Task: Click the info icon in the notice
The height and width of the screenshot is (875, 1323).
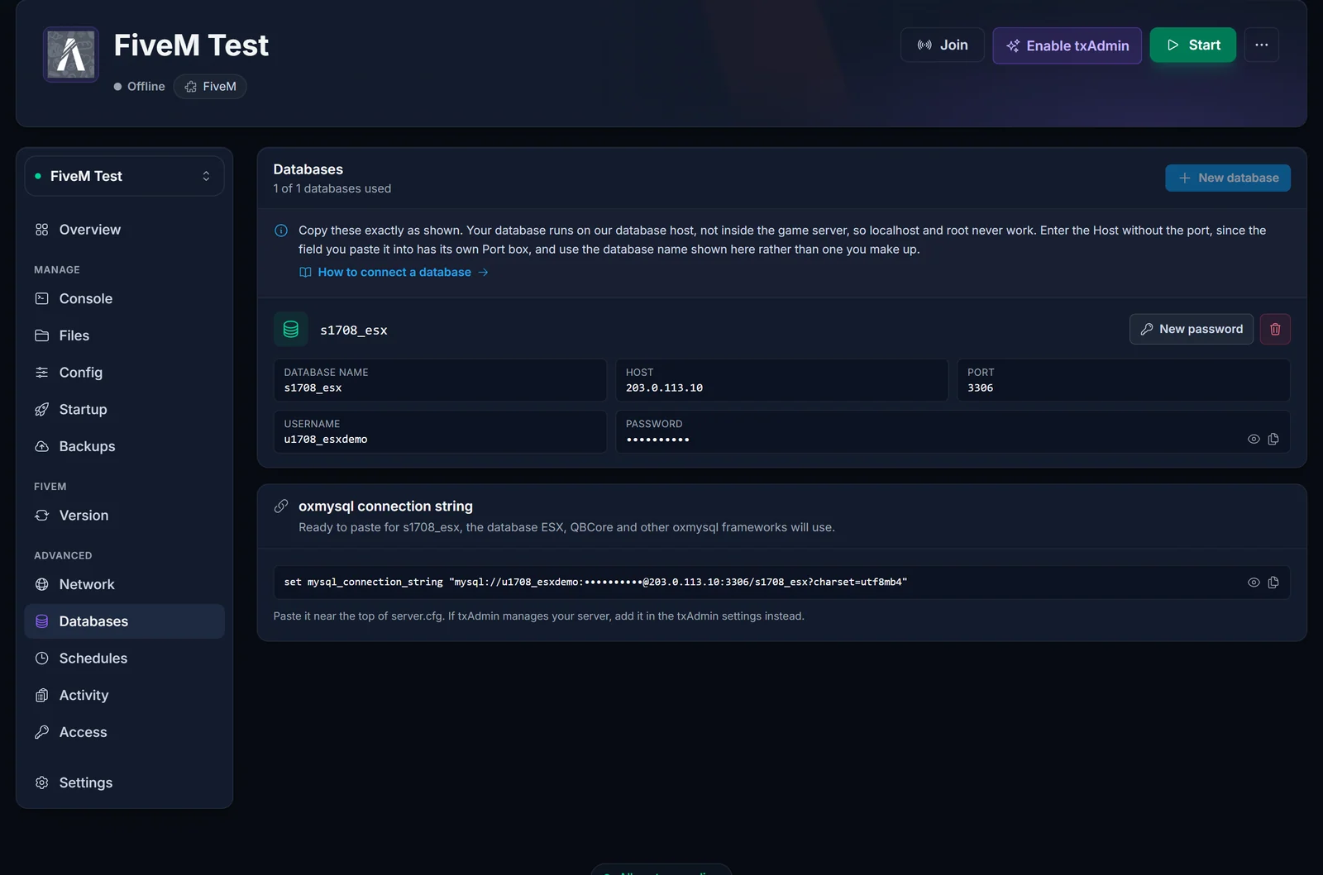Action: click(281, 231)
